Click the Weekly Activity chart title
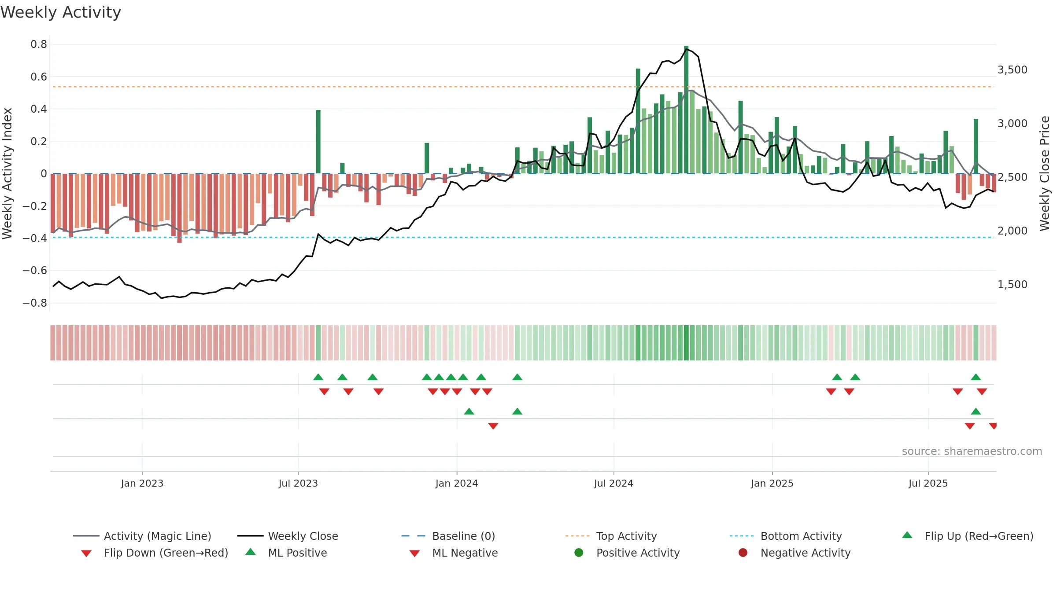The width and height of the screenshot is (1057, 594). pos(61,12)
